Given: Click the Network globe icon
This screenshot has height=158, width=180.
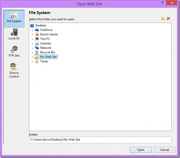Looking at the screenshot, I should click(37, 48).
